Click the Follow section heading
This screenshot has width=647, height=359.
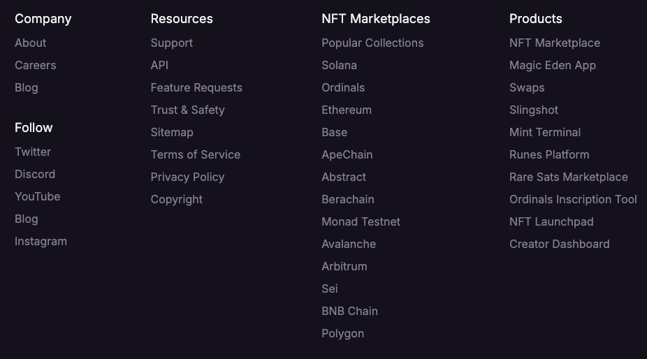click(34, 128)
